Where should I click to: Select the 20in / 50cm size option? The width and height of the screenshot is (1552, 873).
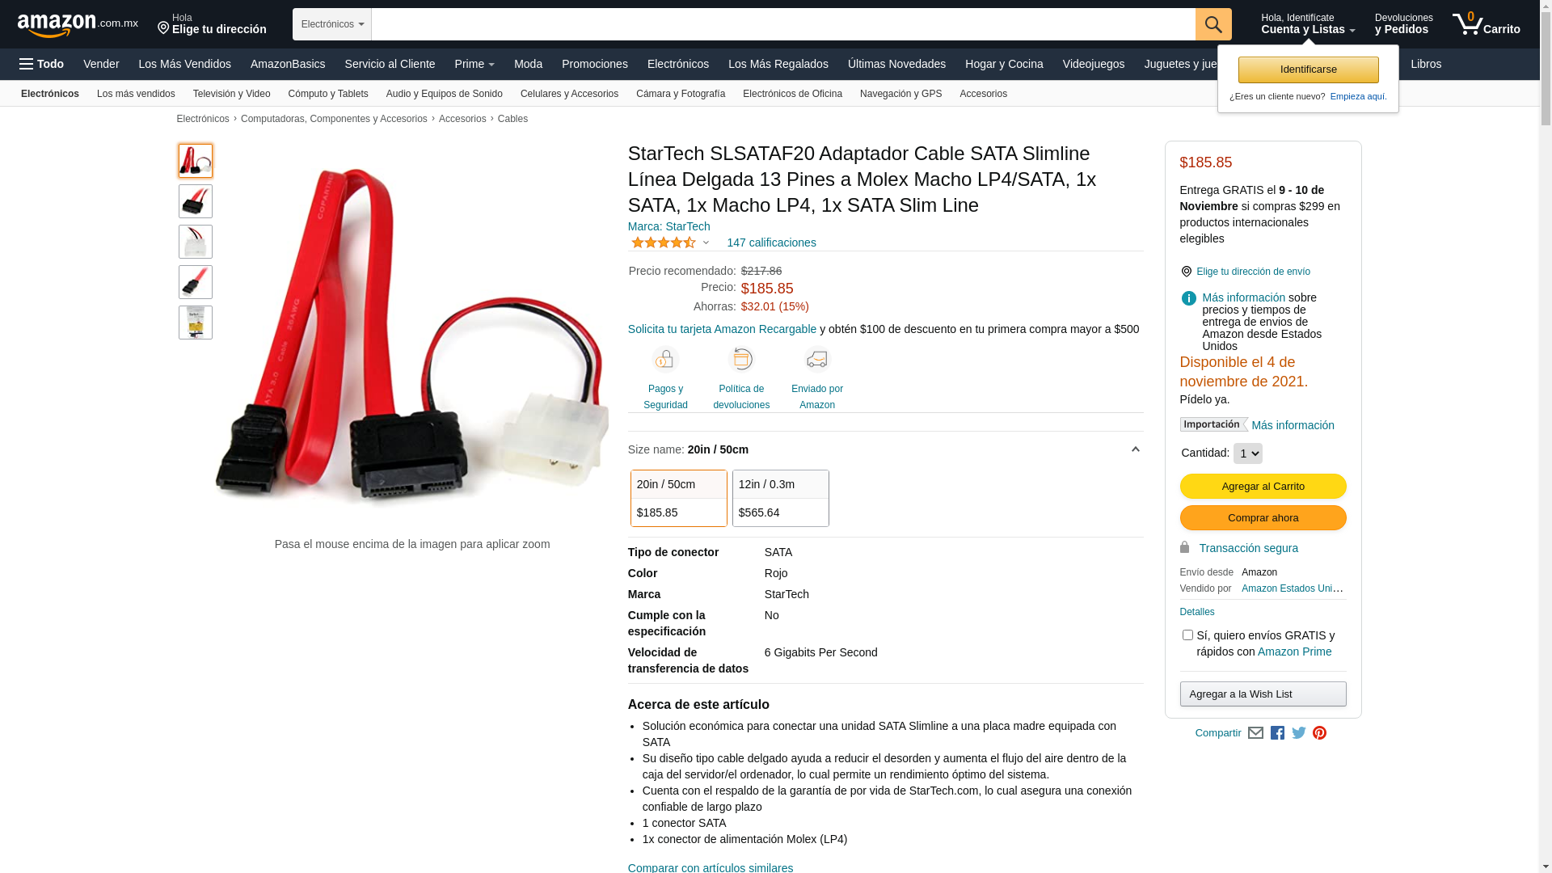click(x=679, y=498)
